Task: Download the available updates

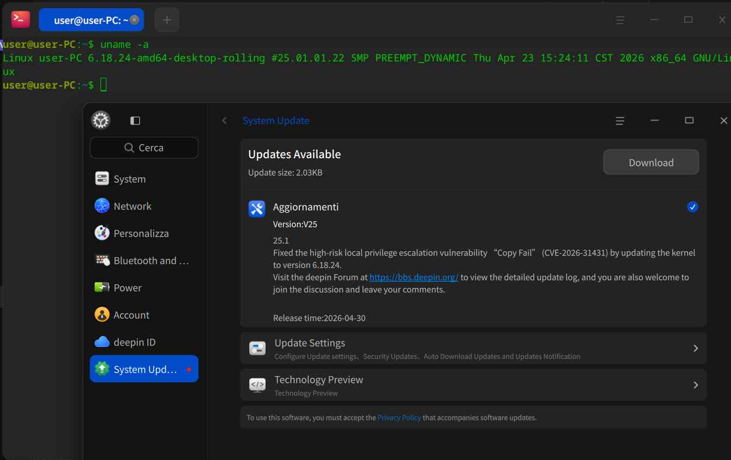Action: [x=651, y=162]
